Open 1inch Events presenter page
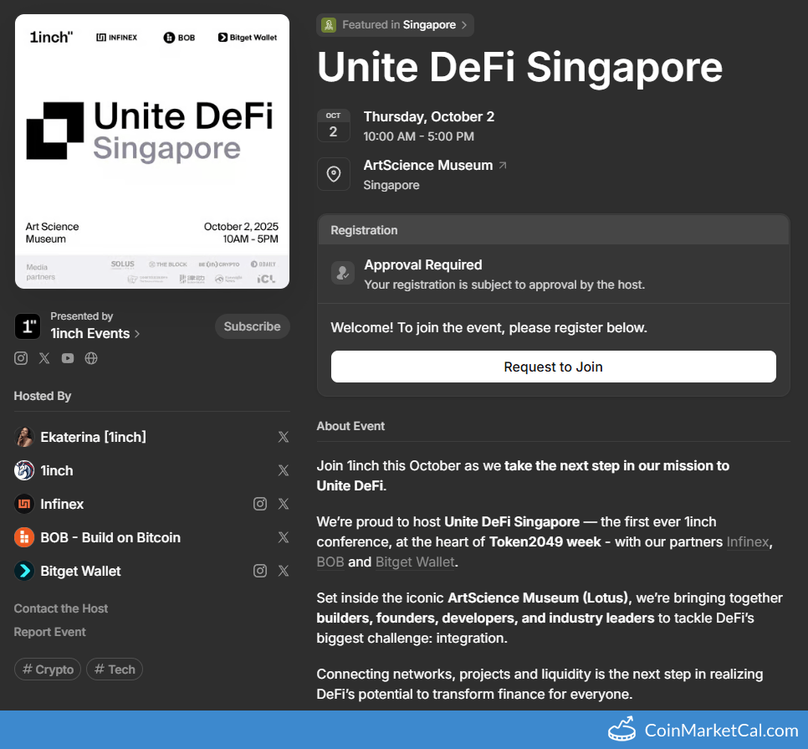The height and width of the screenshot is (749, 808). (x=95, y=333)
